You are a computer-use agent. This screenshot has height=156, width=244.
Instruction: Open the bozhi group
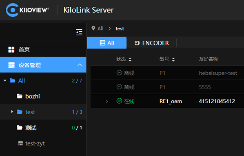(33, 96)
